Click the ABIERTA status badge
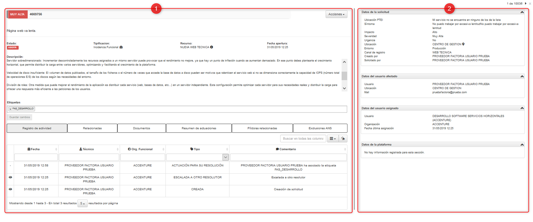 coord(13,48)
